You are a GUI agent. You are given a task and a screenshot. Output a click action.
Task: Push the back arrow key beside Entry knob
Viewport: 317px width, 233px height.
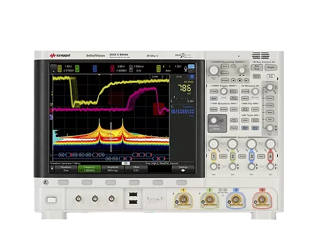[222, 120]
